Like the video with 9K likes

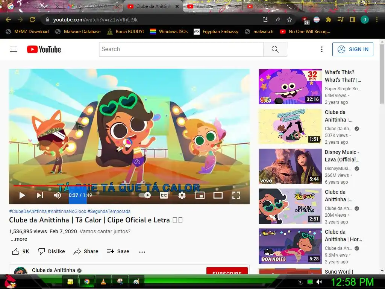21,251
